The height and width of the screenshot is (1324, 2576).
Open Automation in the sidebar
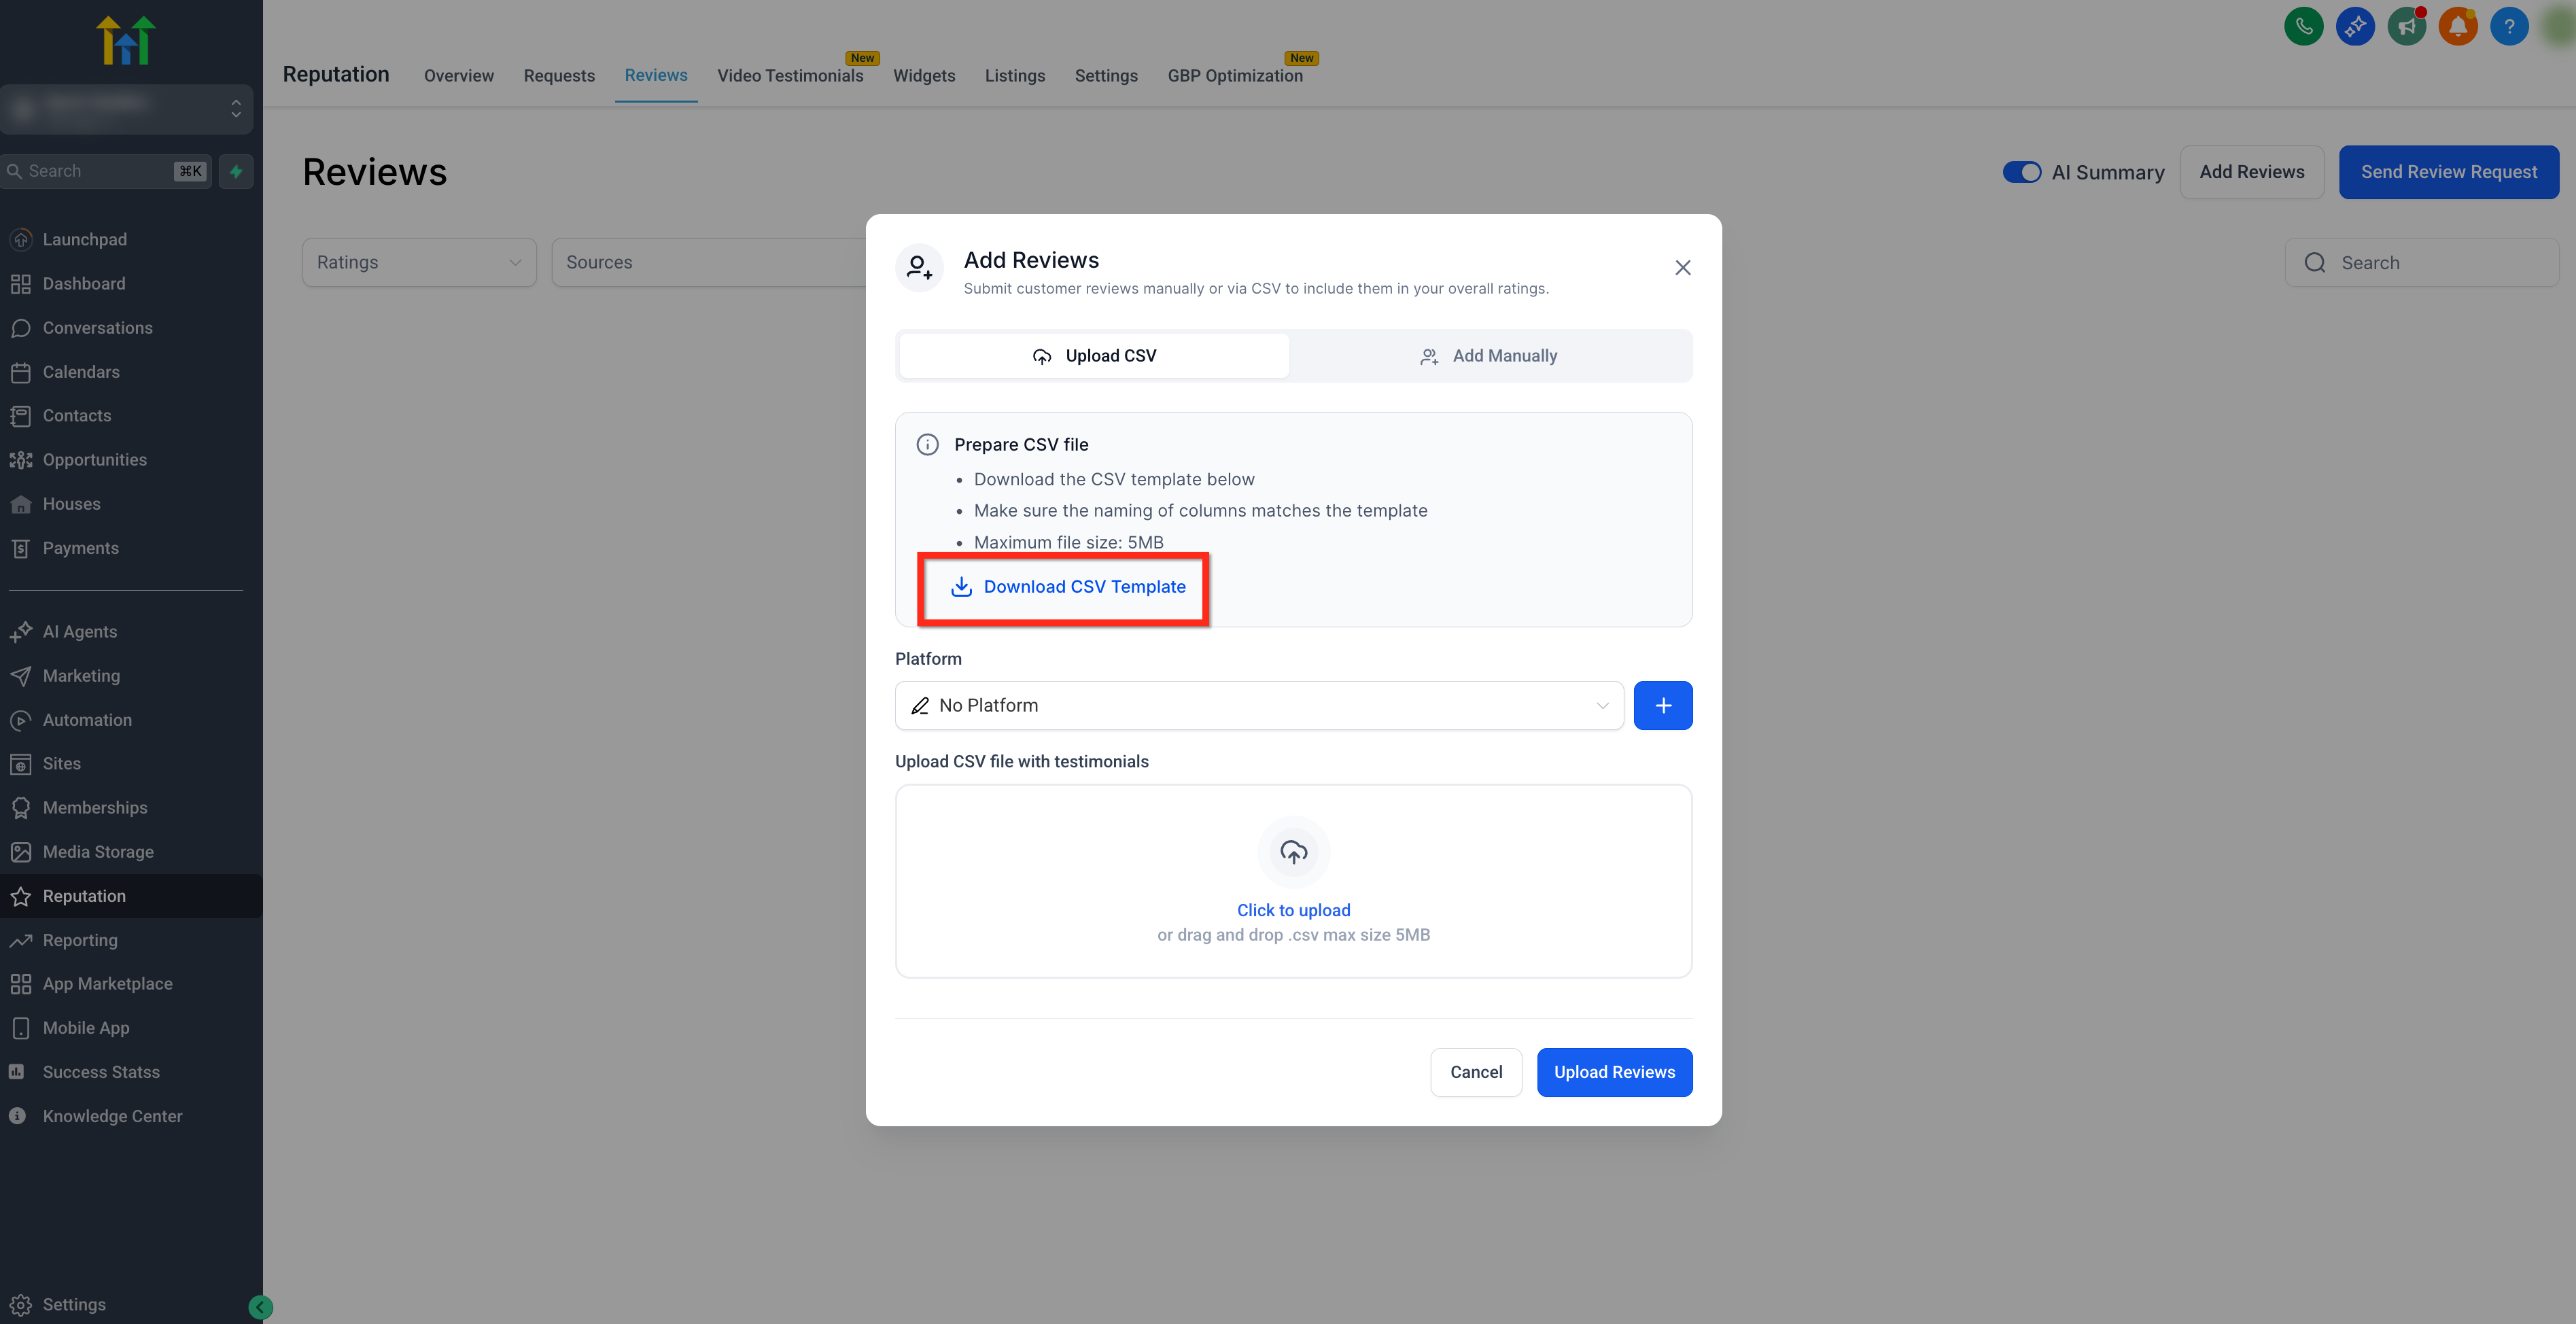87,720
